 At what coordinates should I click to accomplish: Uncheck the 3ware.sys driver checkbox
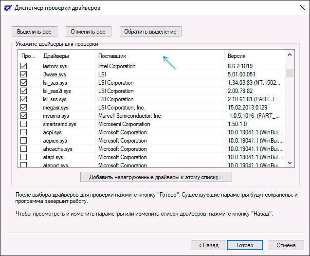[x=24, y=74]
